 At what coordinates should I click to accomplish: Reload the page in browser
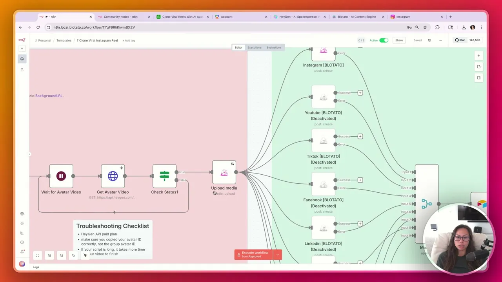(38, 27)
